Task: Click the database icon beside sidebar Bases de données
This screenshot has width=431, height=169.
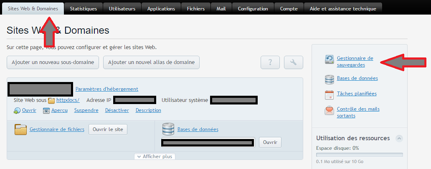Action: [x=330, y=79]
